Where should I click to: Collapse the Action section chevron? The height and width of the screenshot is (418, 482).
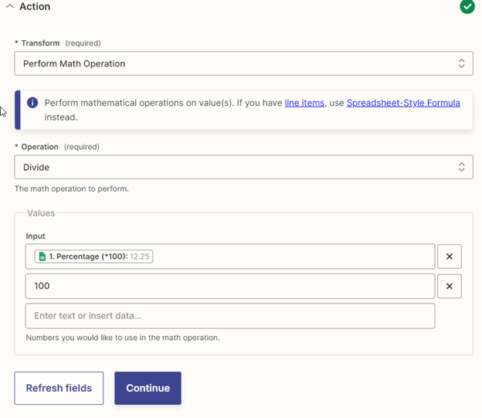pos(9,7)
